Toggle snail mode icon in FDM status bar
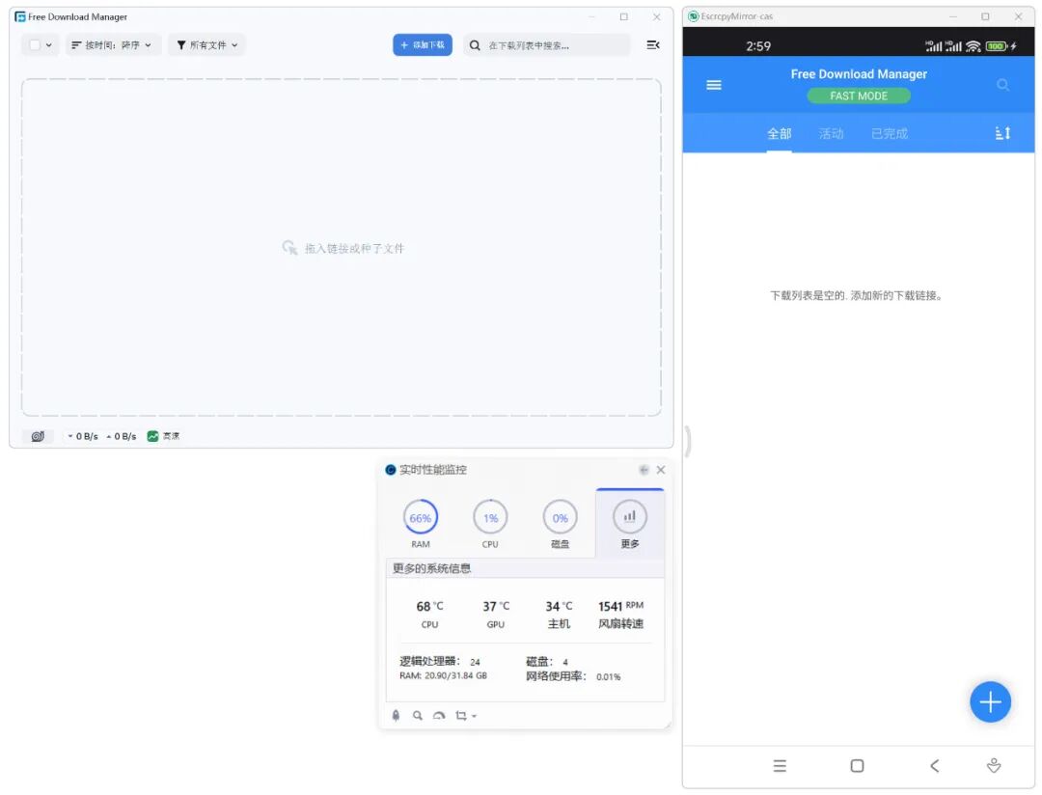The image size is (1042, 795). [x=38, y=436]
